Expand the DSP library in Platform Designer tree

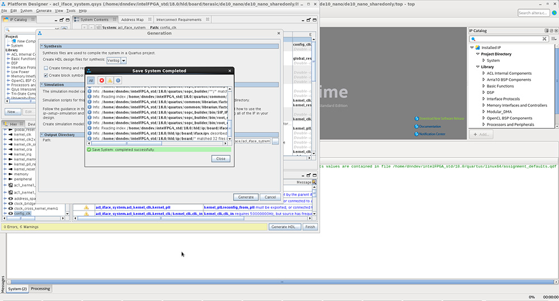tap(8, 63)
